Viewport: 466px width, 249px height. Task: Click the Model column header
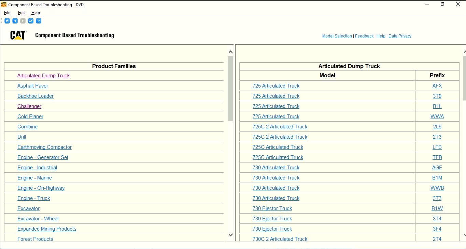click(x=327, y=76)
